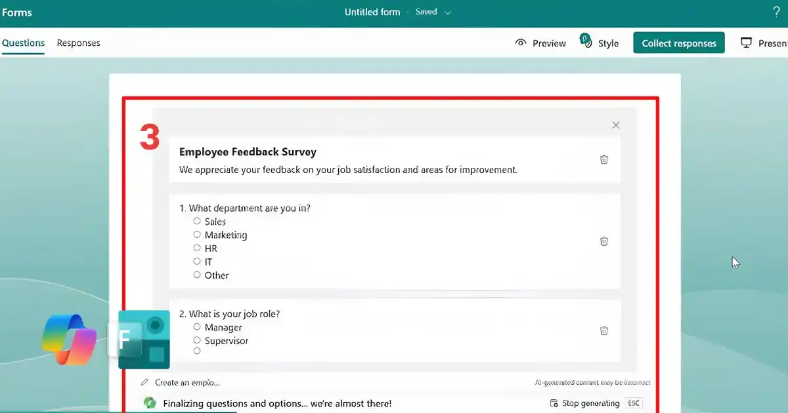Select the IT radio option
788x413 pixels.
[x=197, y=261]
